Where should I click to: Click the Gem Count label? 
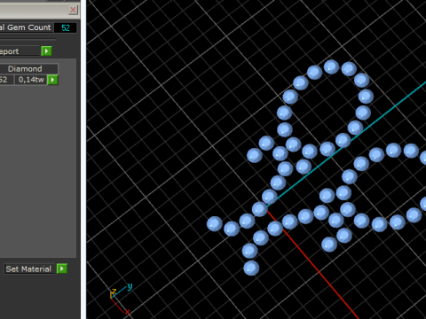pyautogui.click(x=27, y=27)
